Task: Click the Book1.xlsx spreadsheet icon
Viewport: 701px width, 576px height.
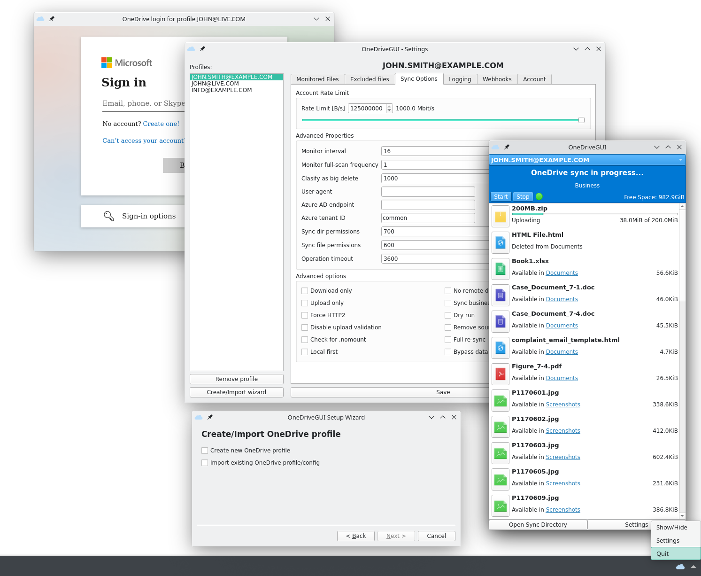Action: 501,269
